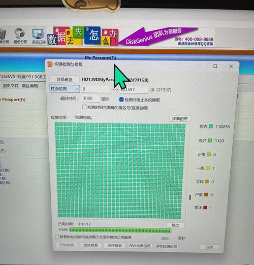Click the My Passport(F:) partition header
The width and height of the screenshot is (254, 265).
coord(101,57)
